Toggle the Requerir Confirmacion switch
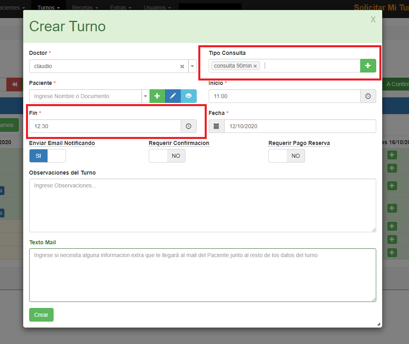Screen dimensions: 409x344 point(167,156)
